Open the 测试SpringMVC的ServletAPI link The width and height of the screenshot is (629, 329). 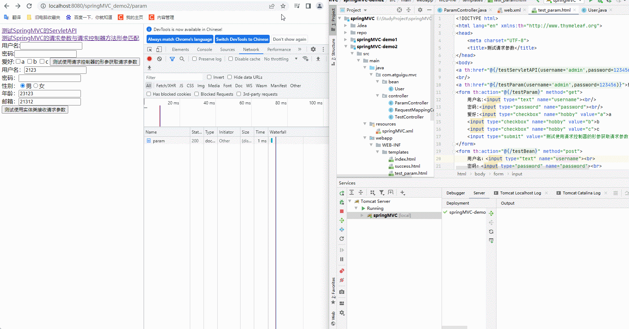(39, 31)
